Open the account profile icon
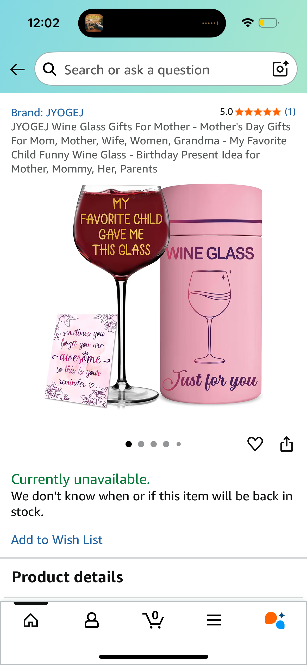This screenshot has width=307, height=665. pyautogui.click(x=92, y=620)
